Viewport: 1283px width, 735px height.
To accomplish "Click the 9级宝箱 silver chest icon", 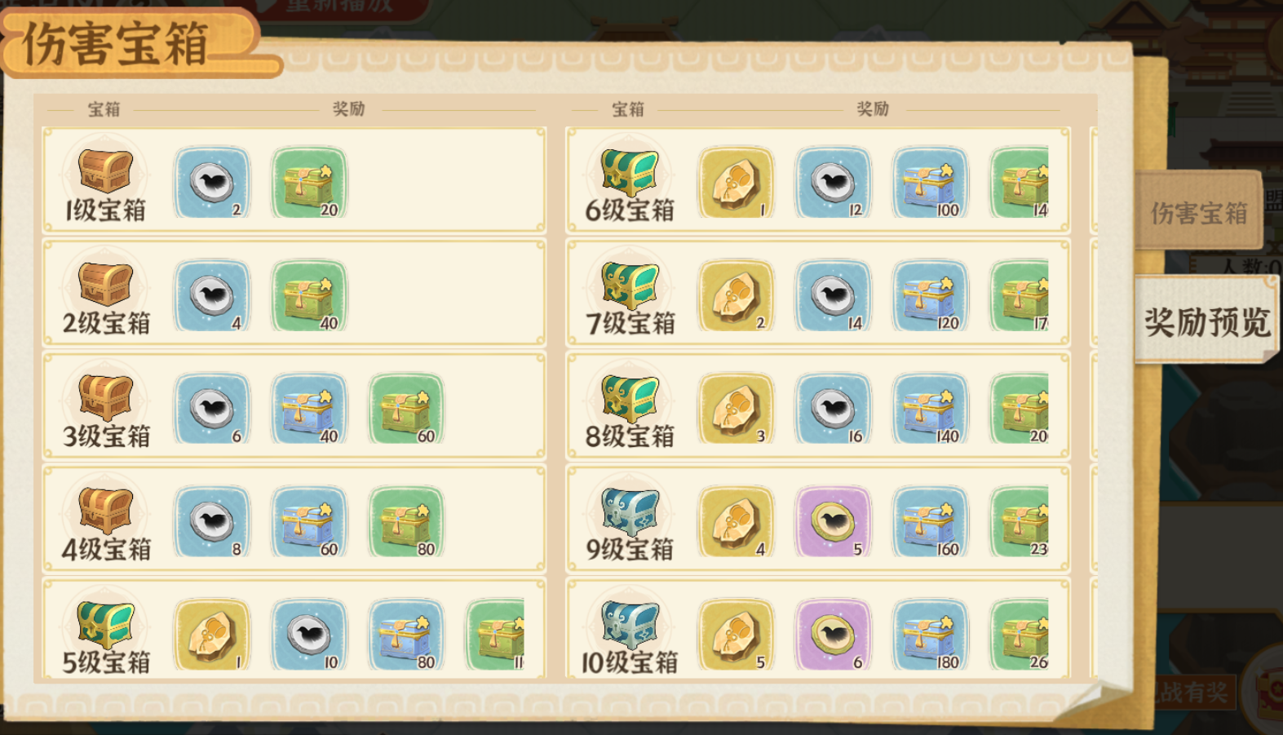I will [x=630, y=511].
